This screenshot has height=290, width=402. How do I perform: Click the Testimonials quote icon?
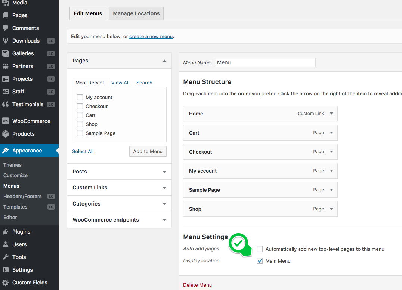[x=6, y=104]
